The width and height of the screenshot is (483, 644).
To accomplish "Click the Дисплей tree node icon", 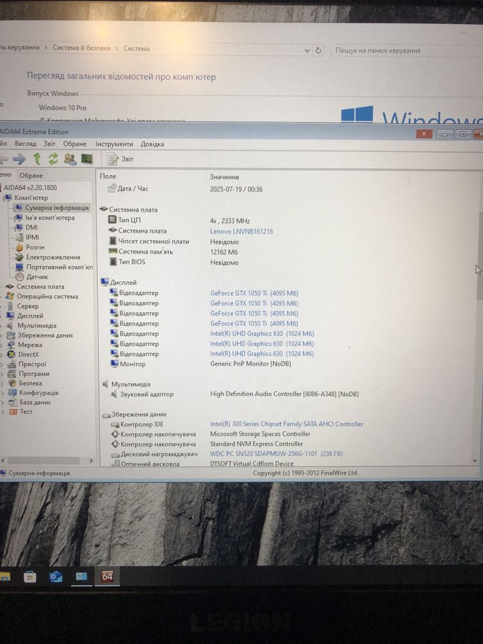I will click(x=11, y=316).
